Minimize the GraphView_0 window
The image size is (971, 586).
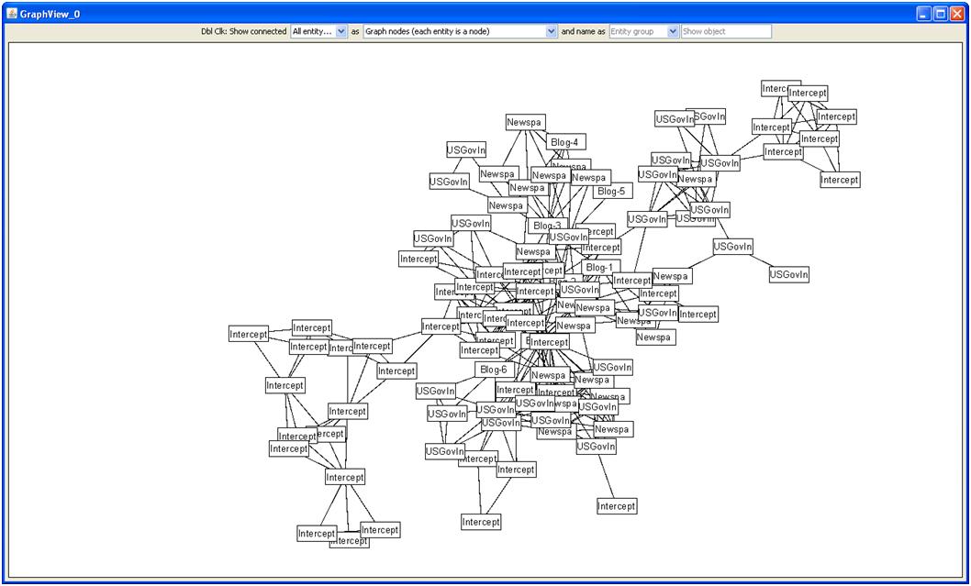tap(924, 14)
